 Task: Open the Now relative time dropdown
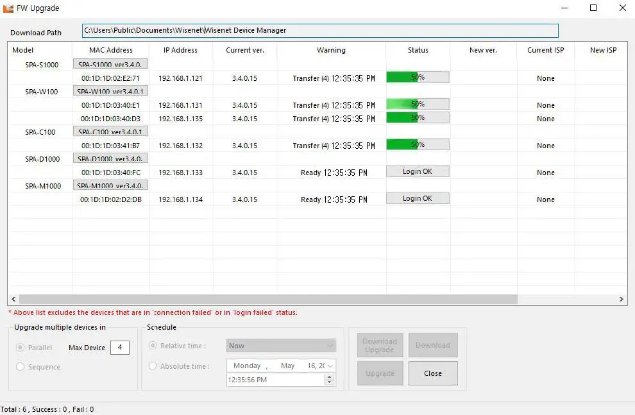click(x=281, y=346)
